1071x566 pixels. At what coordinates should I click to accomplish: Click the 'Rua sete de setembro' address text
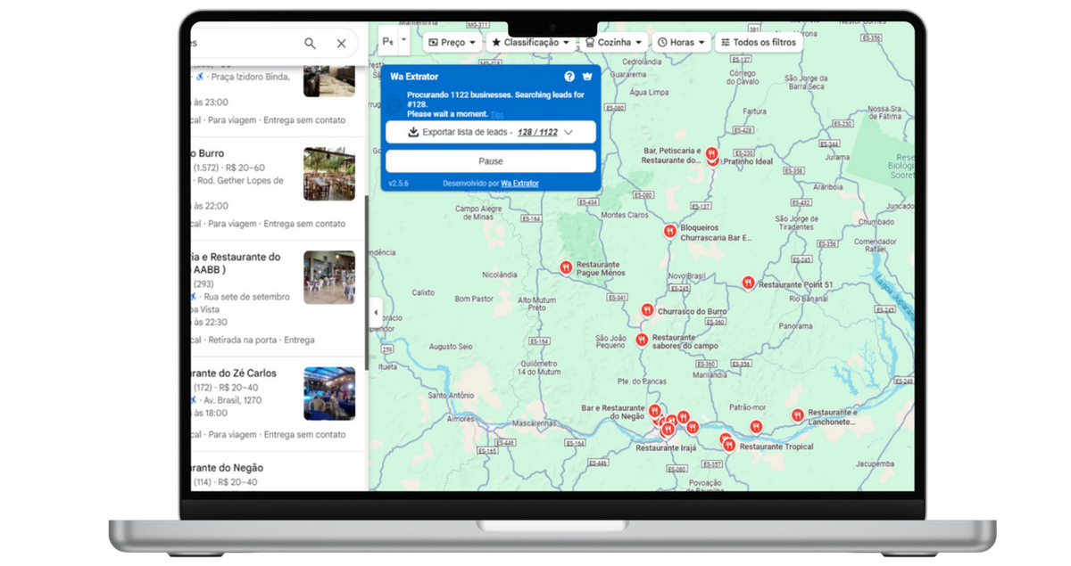pos(246,297)
